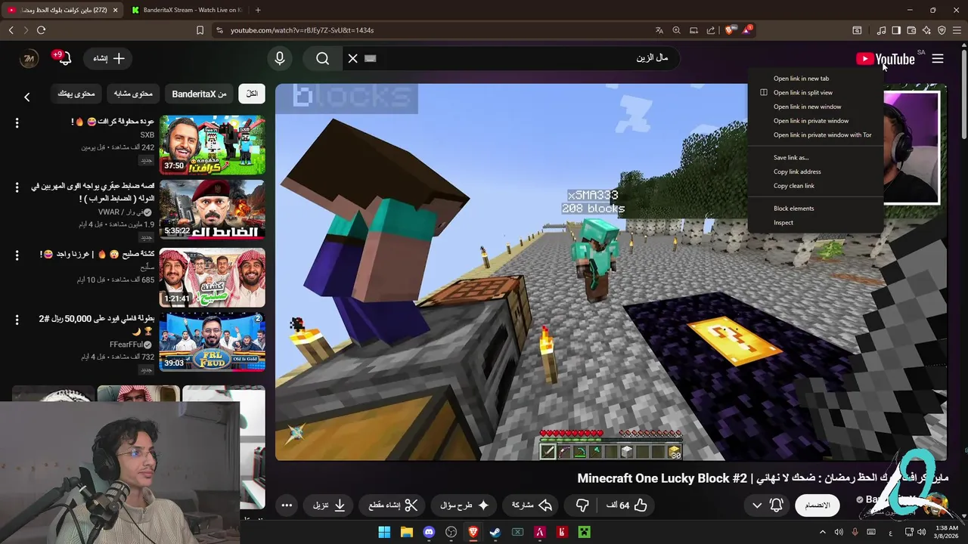Open Discord from Windows taskbar
This screenshot has height=544, width=968.
pyautogui.click(x=429, y=532)
